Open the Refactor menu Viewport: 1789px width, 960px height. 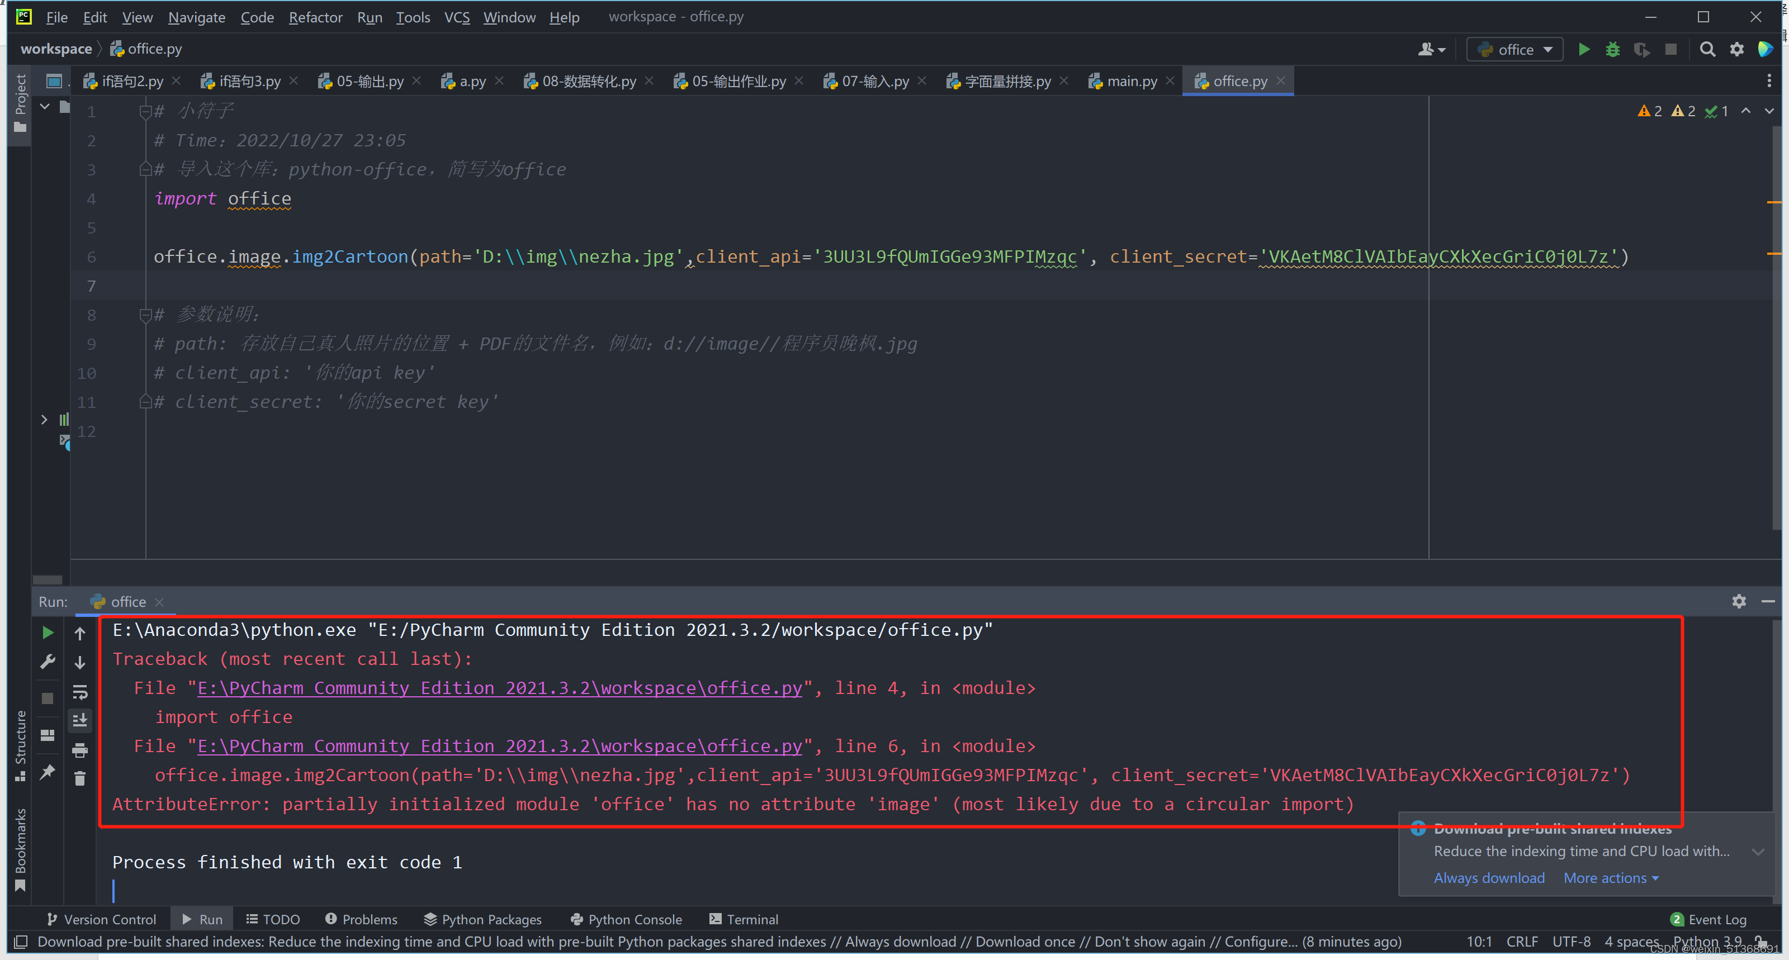[x=315, y=17]
